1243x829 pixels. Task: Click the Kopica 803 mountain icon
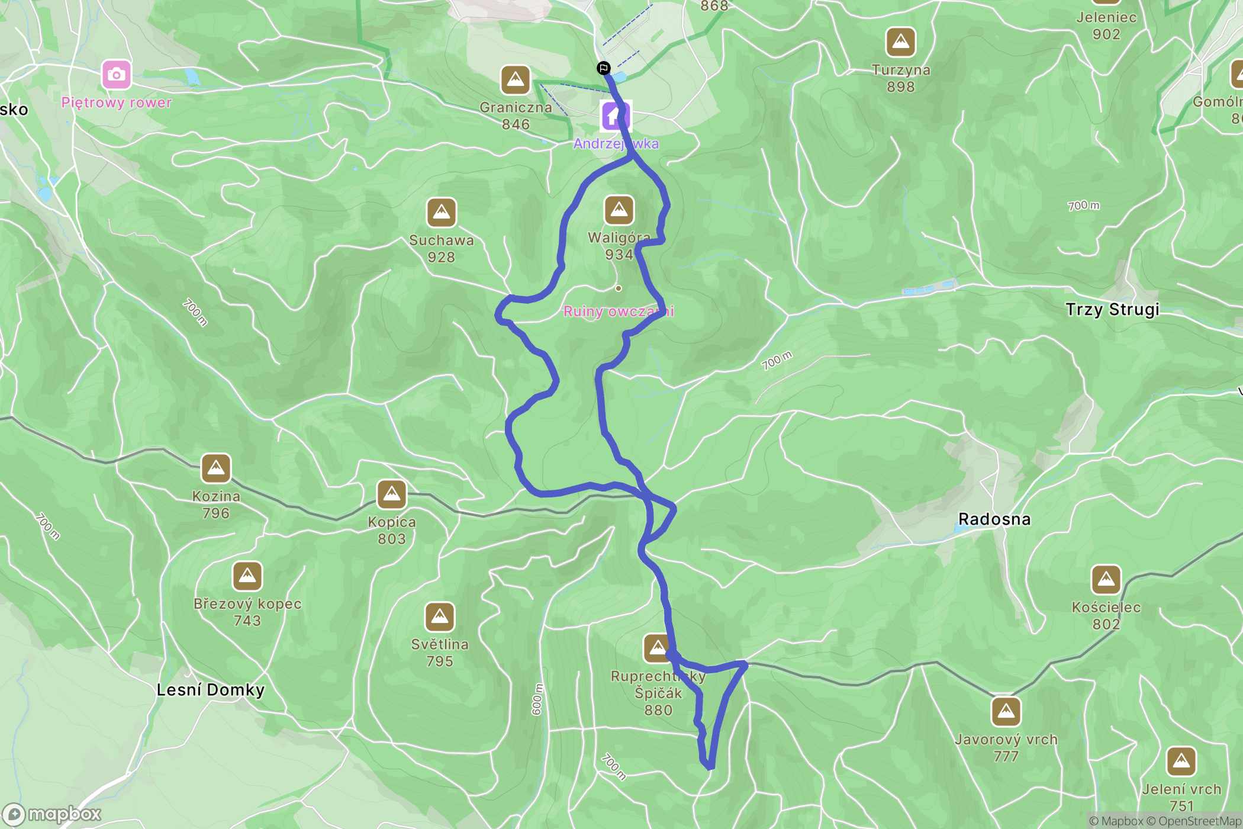click(392, 494)
